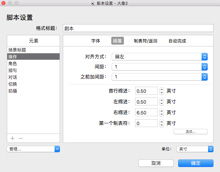Image resolution: width=220 pixels, height=172 pixels.
Task: Open the 之前加间距 dropdown
Action: (160, 77)
